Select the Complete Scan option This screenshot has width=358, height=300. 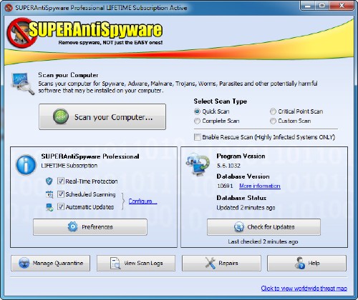pyautogui.click(x=197, y=121)
